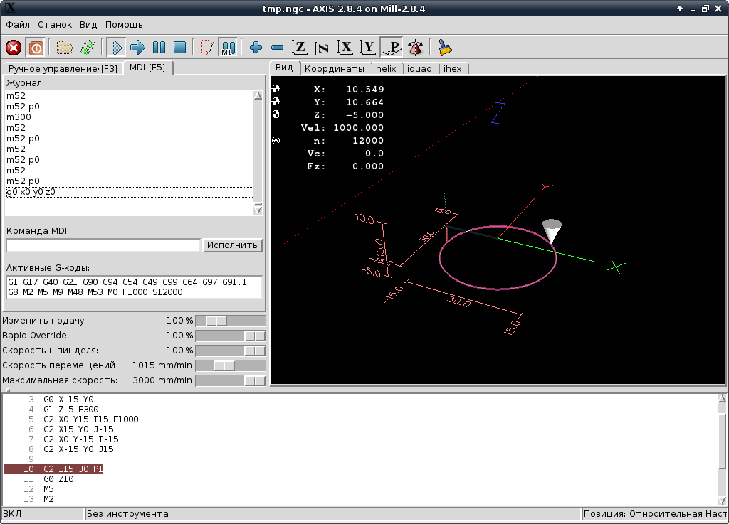Click the step forward arrow icon
This screenshot has height=524, width=729.
point(137,48)
